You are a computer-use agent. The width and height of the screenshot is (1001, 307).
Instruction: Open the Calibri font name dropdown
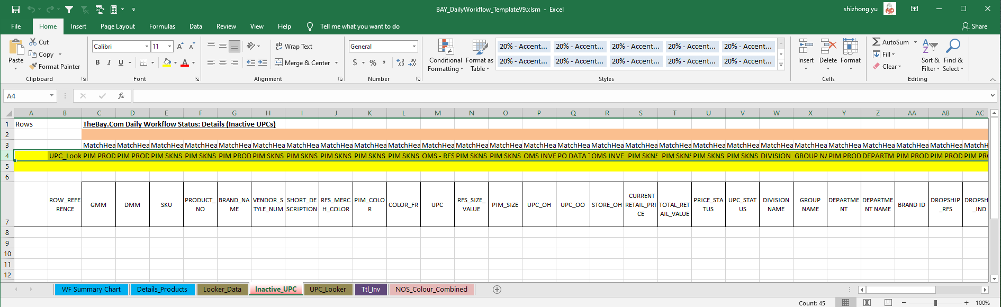147,47
